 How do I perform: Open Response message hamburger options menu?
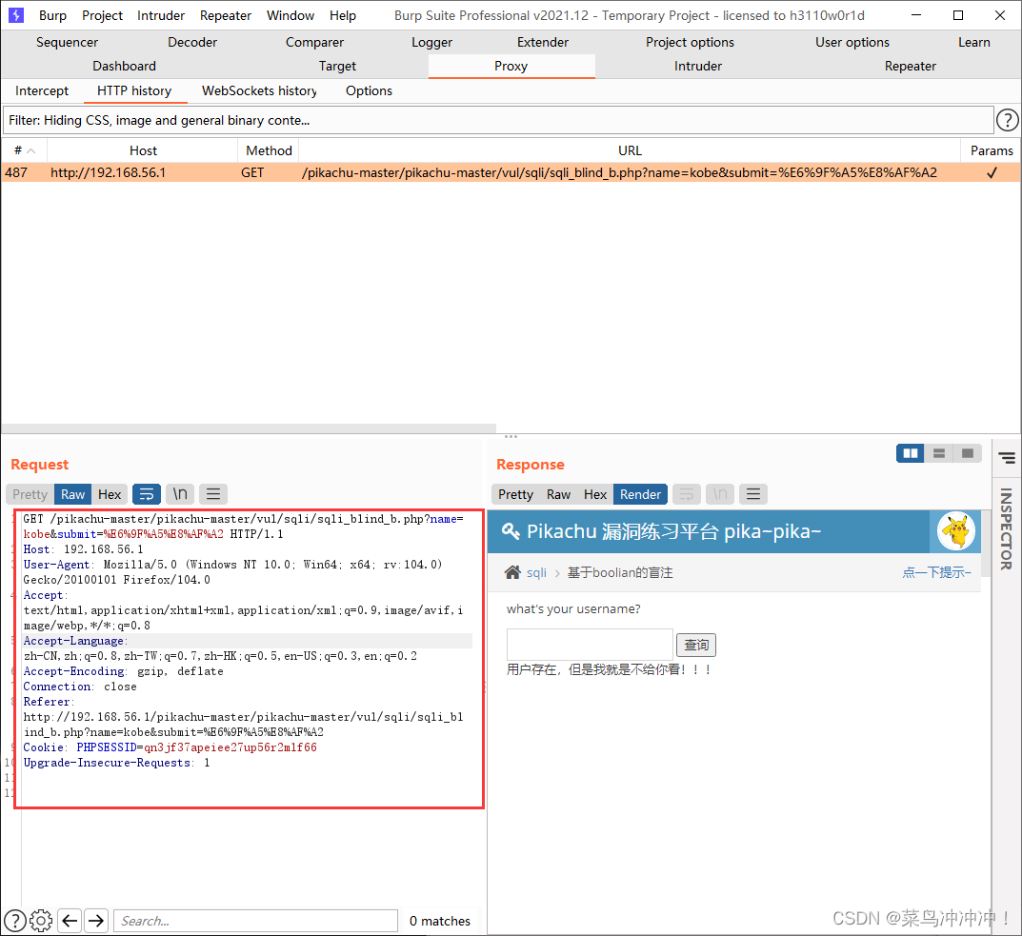[752, 494]
